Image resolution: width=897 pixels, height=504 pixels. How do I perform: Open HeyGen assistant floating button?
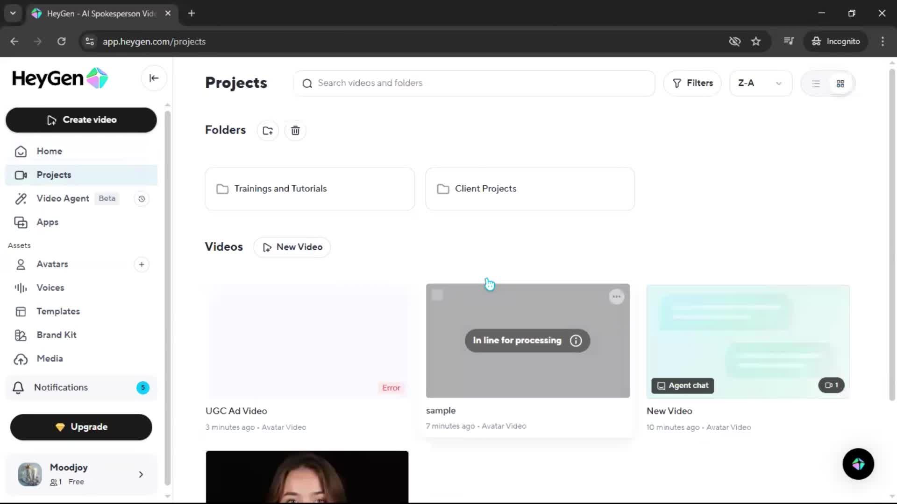858,464
